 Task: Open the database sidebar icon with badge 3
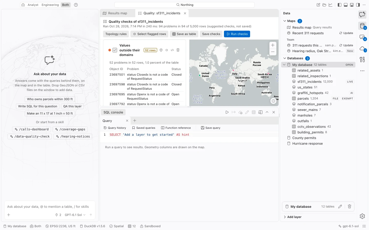(x=362, y=26)
